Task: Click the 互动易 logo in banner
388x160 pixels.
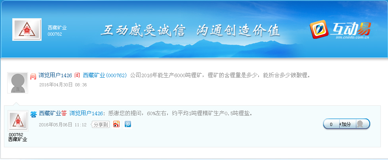Action: (340, 30)
